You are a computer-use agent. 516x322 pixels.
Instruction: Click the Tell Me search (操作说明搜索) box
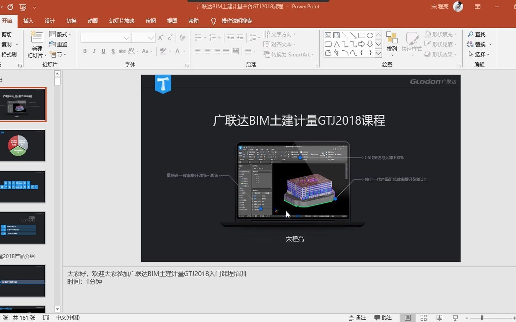coord(232,21)
